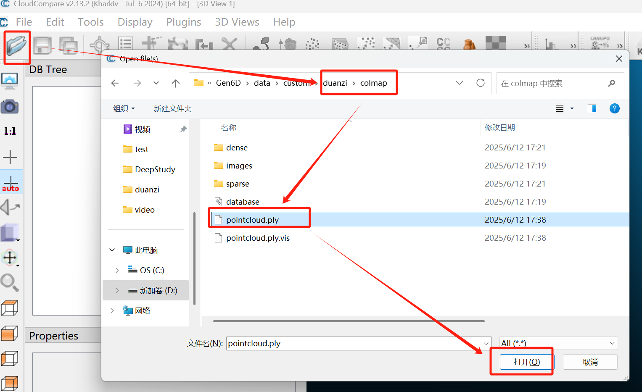The width and height of the screenshot is (642, 392).
Task: Go back in the Open file dialog
Action: coord(115,83)
